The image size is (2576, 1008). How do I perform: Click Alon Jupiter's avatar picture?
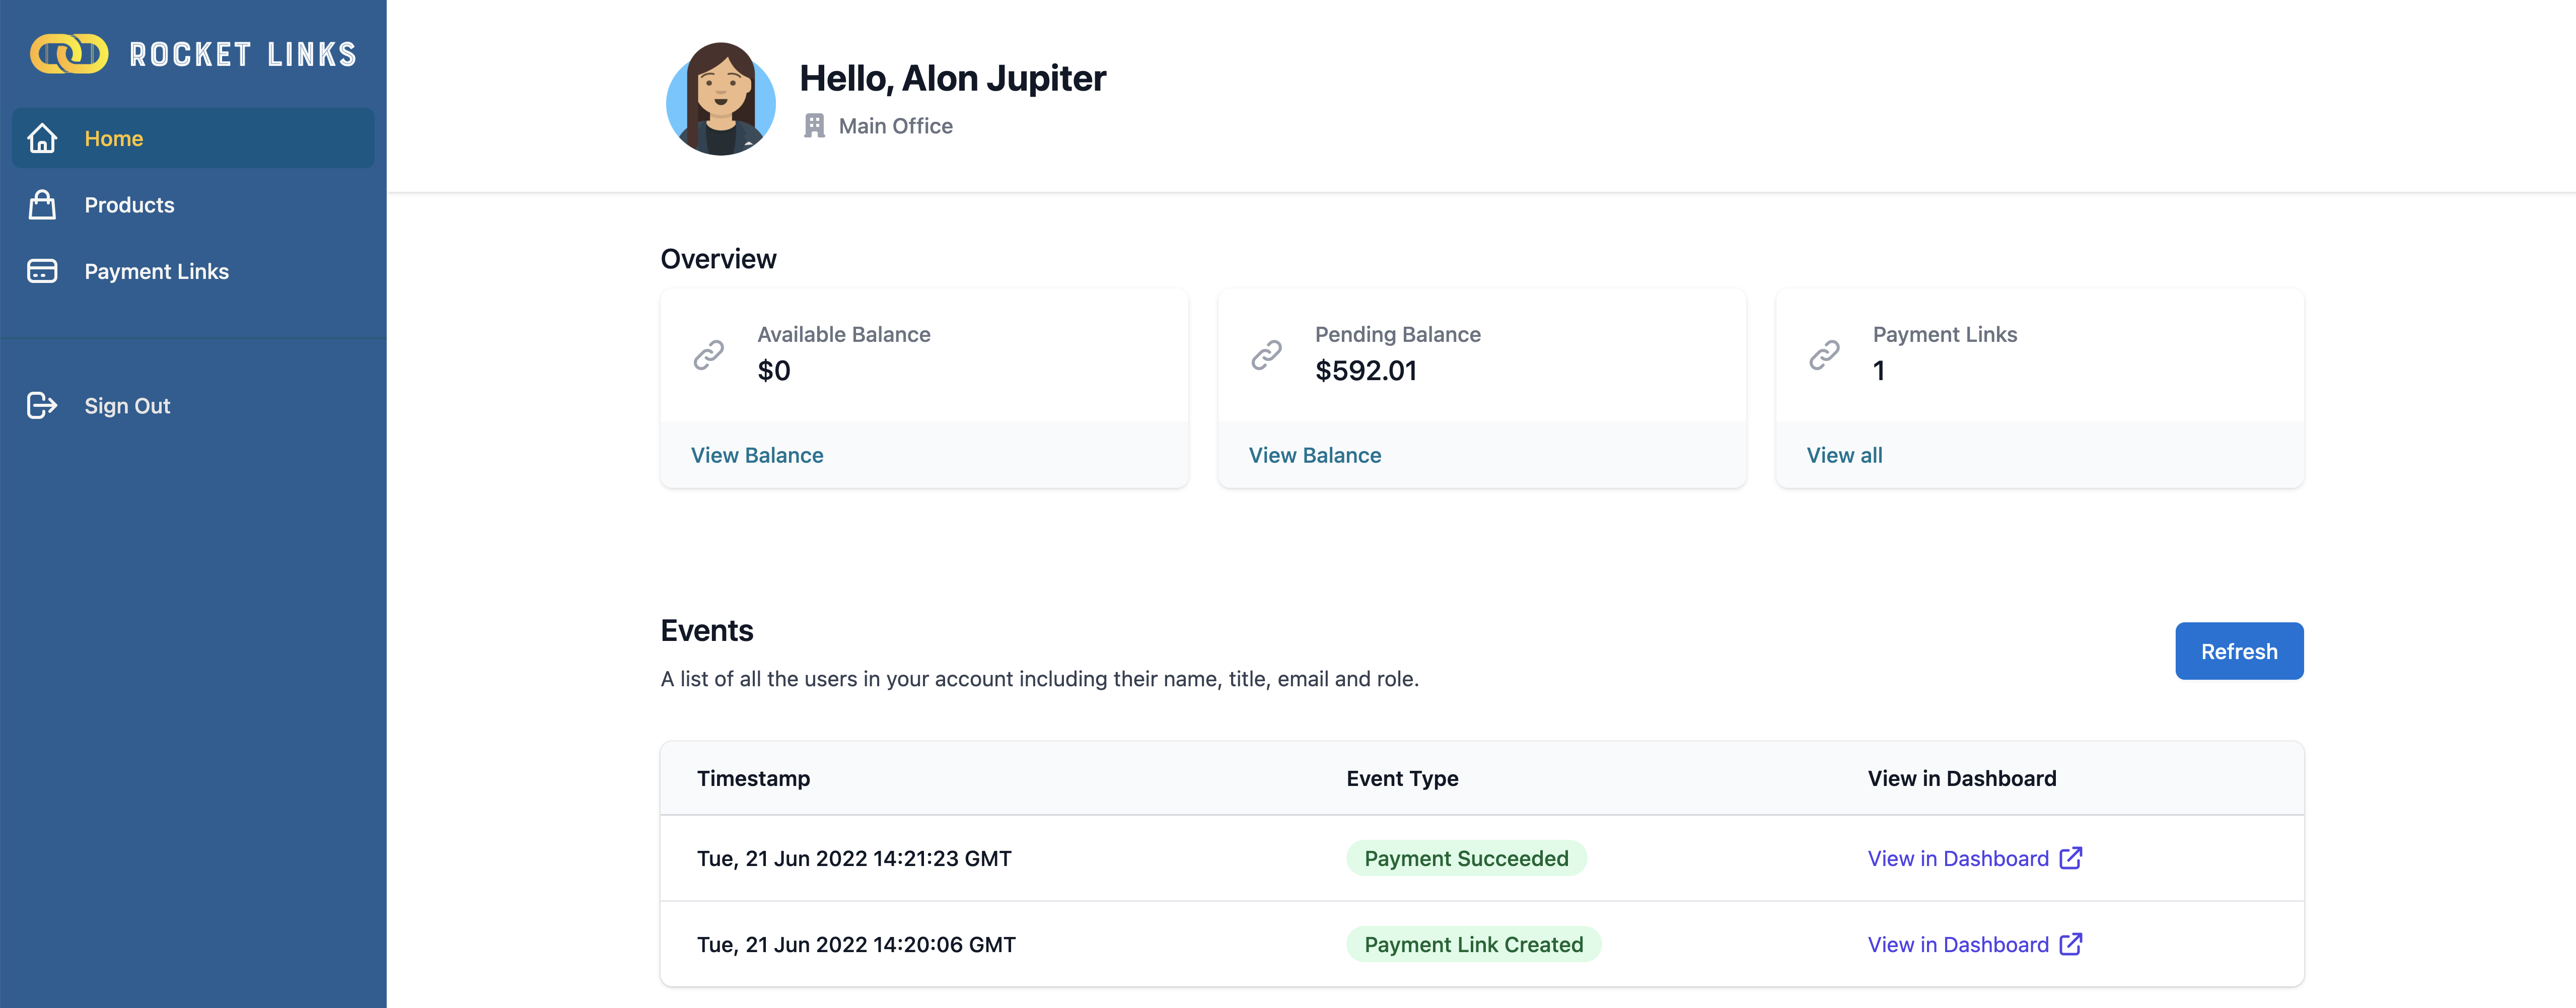[x=721, y=98]
